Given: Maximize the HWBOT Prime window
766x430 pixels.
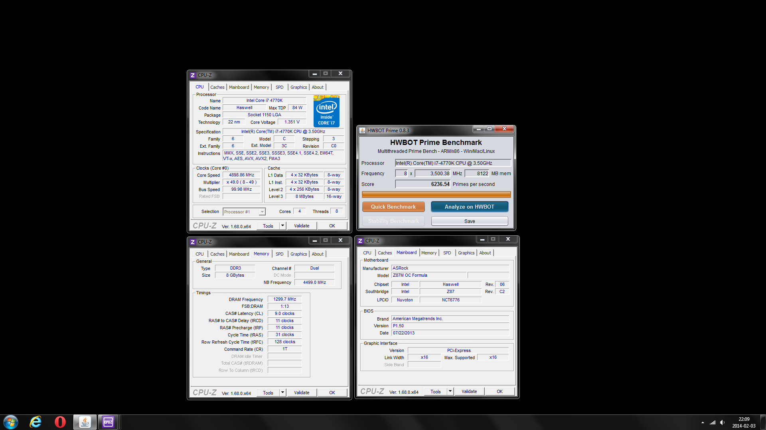Looking at the screenshot, I should [490, 129].
